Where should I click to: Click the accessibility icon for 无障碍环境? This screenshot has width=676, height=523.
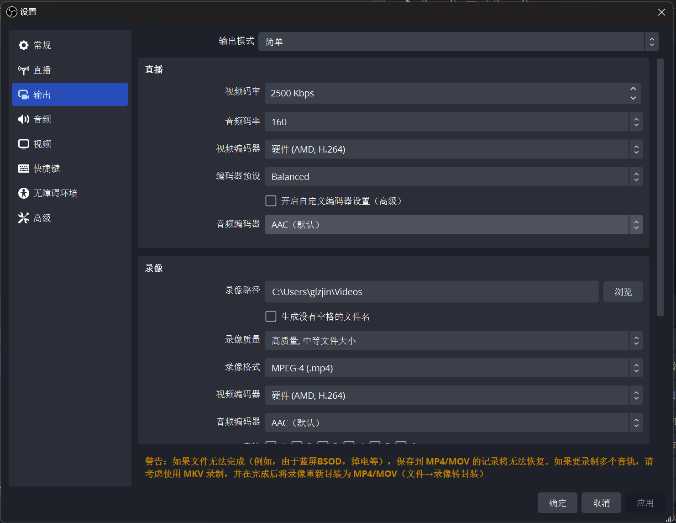[23, 193]
